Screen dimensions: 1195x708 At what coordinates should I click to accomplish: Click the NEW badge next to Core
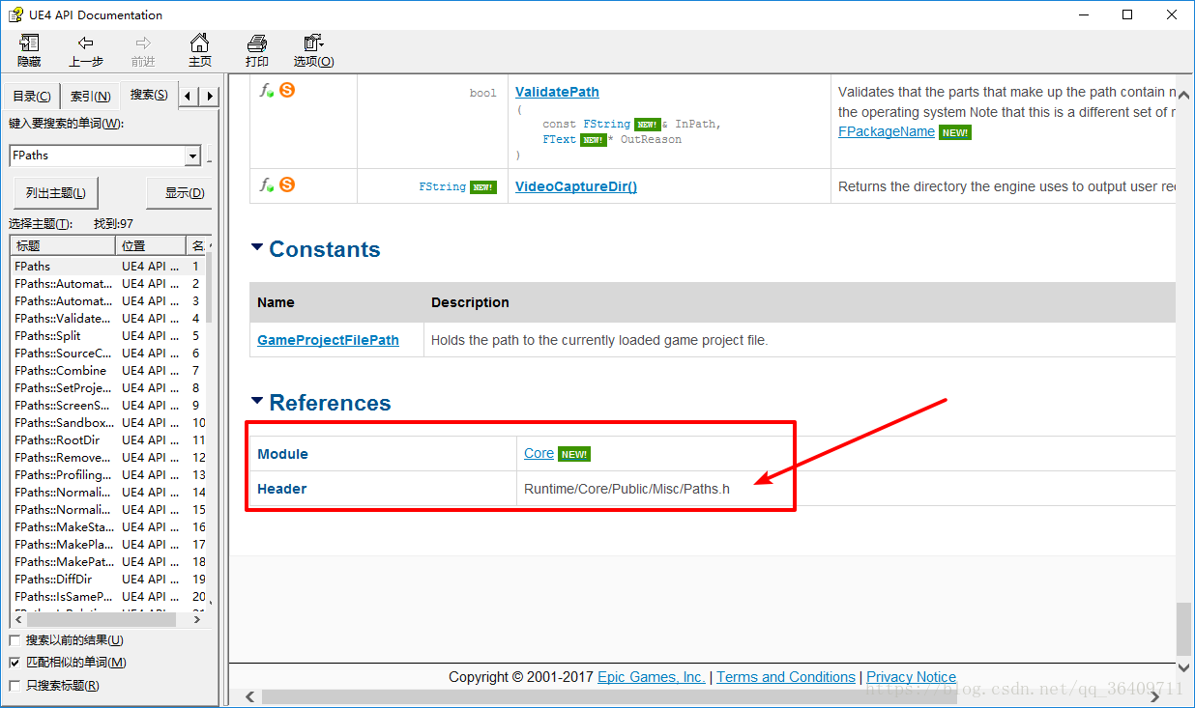tap(574, 454)
